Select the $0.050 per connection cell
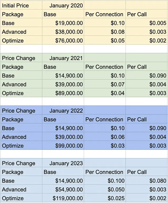This screenshot has width=168, height=203. pyautogui.click(x=116, y=190)
